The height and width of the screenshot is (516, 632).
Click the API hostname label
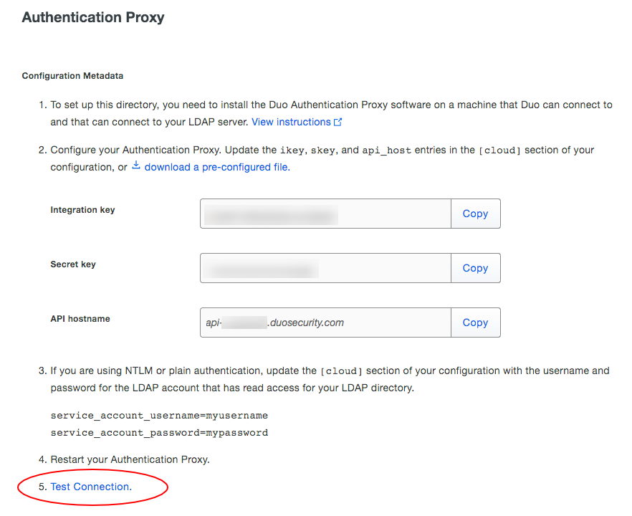(80, 319)
